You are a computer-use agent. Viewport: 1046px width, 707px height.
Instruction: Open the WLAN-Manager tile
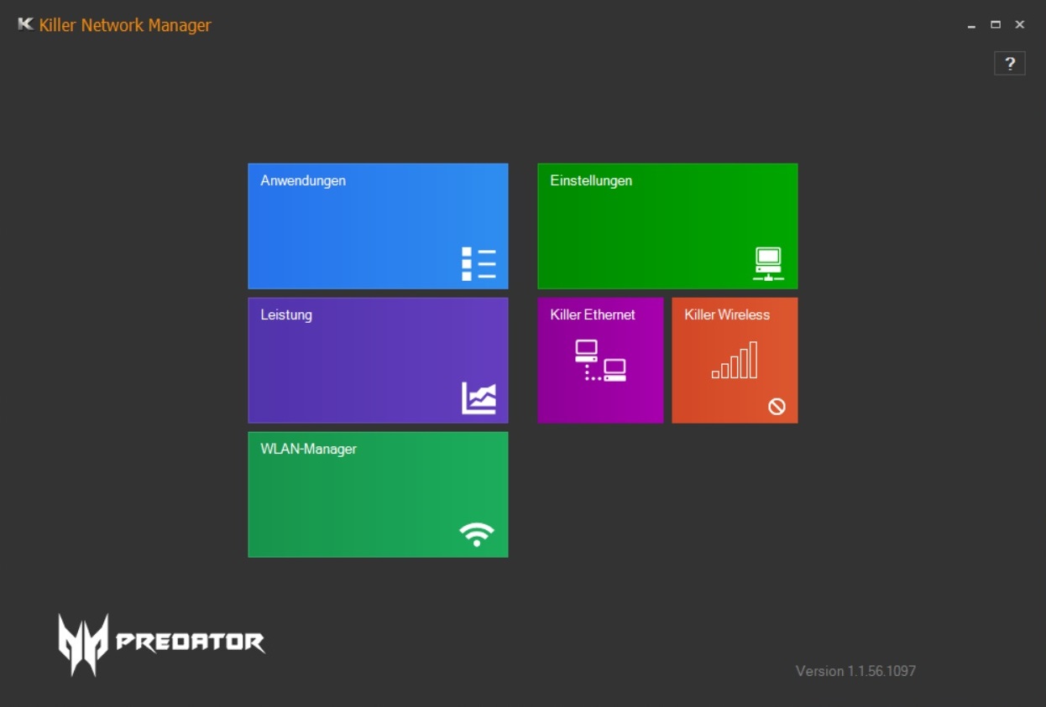(x=378, y=494)
